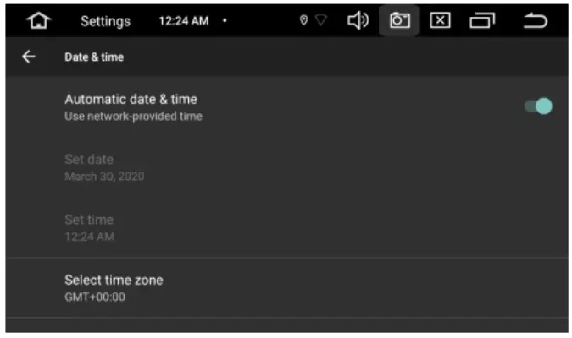Open volume control via speaker icon
Image resolution: width=572 pixels, height=338 pixels.
click(x=358, y=21)
